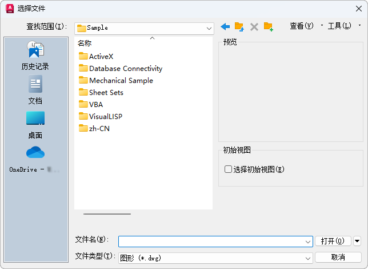
Task: Expand the Sample look-in dropdown
Action: pos(209,27)
